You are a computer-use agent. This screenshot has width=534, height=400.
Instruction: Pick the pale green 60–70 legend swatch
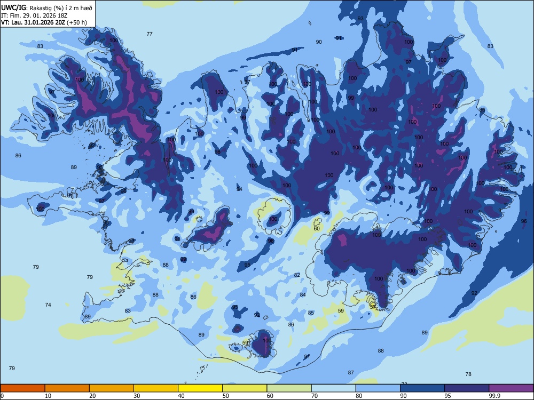(x=289, y=388)
